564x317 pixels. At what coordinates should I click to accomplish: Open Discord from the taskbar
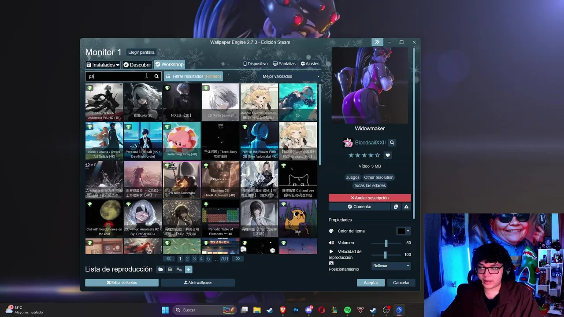(309, 310)
